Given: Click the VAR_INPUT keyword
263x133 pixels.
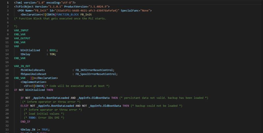Looking at the screenshot, I should [x=21, y=30].
